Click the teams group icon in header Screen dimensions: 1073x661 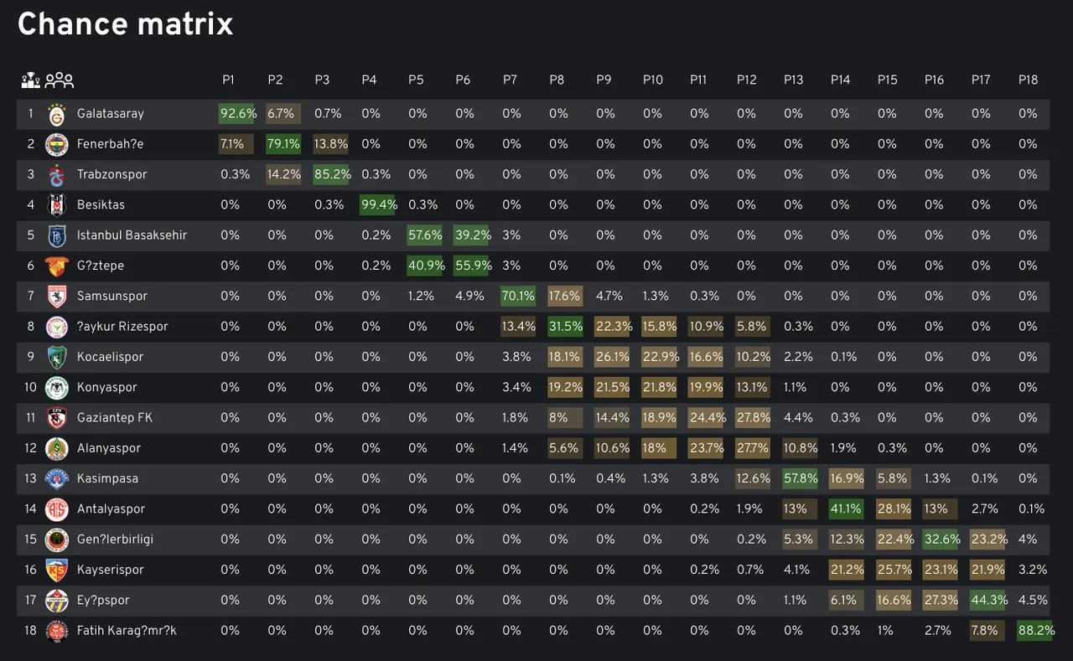[60, 80]
